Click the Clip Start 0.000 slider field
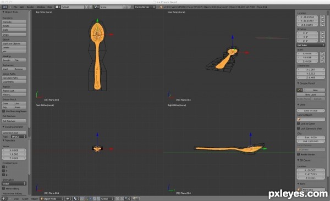 [x=311, y=137]
